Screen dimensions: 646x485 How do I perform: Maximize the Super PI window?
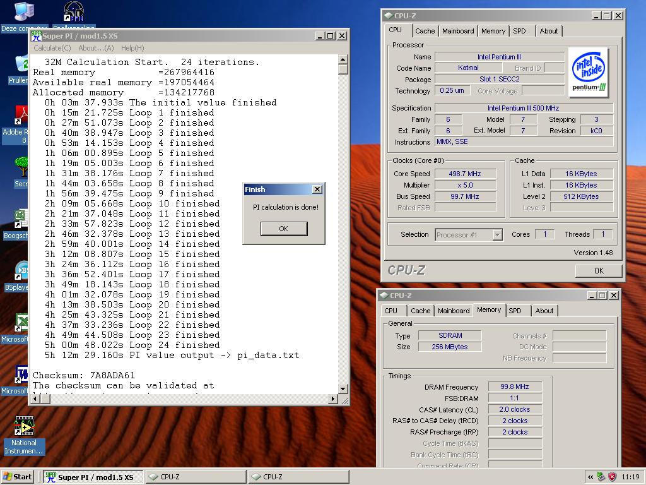point(331,36)
